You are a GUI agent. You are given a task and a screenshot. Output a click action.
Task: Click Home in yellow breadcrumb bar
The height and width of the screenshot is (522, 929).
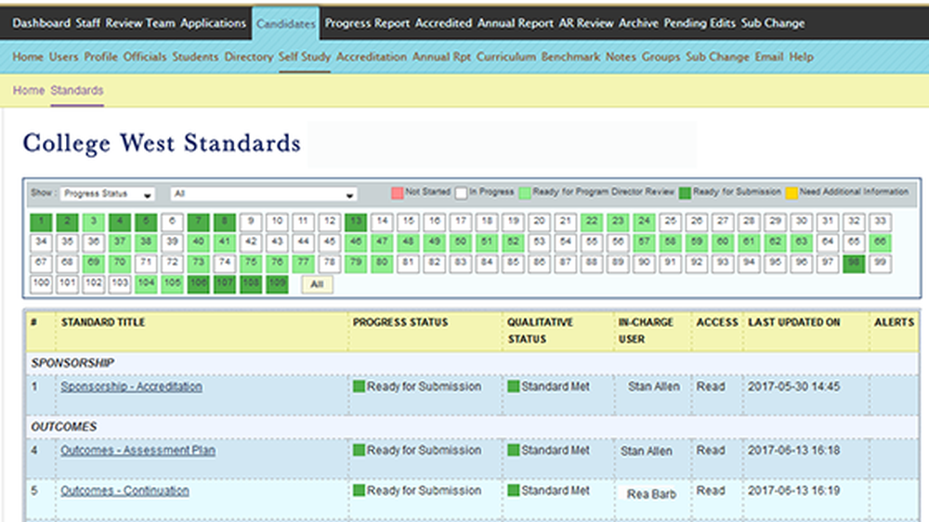tap(29, 91)
